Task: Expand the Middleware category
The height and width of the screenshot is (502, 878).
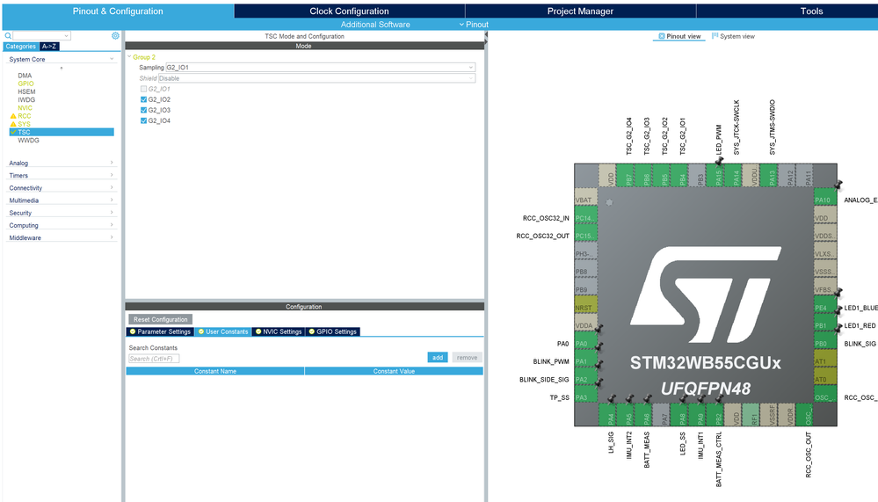Action: [x=62, y=237]
